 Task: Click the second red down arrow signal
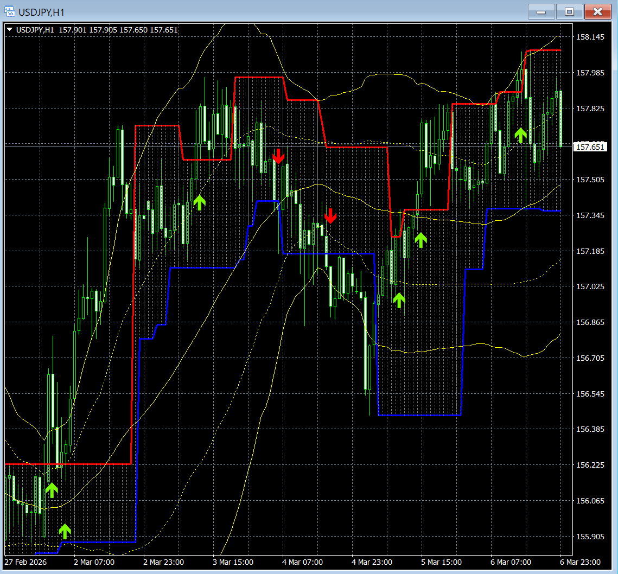point(330,216)
